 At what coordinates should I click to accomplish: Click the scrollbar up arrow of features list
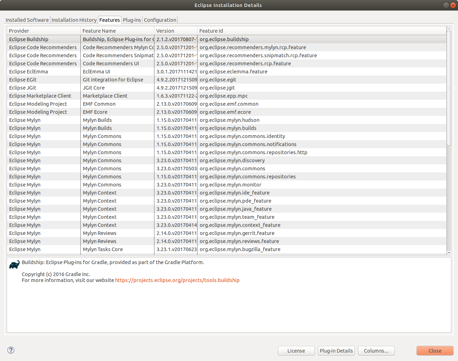(449, 28)
